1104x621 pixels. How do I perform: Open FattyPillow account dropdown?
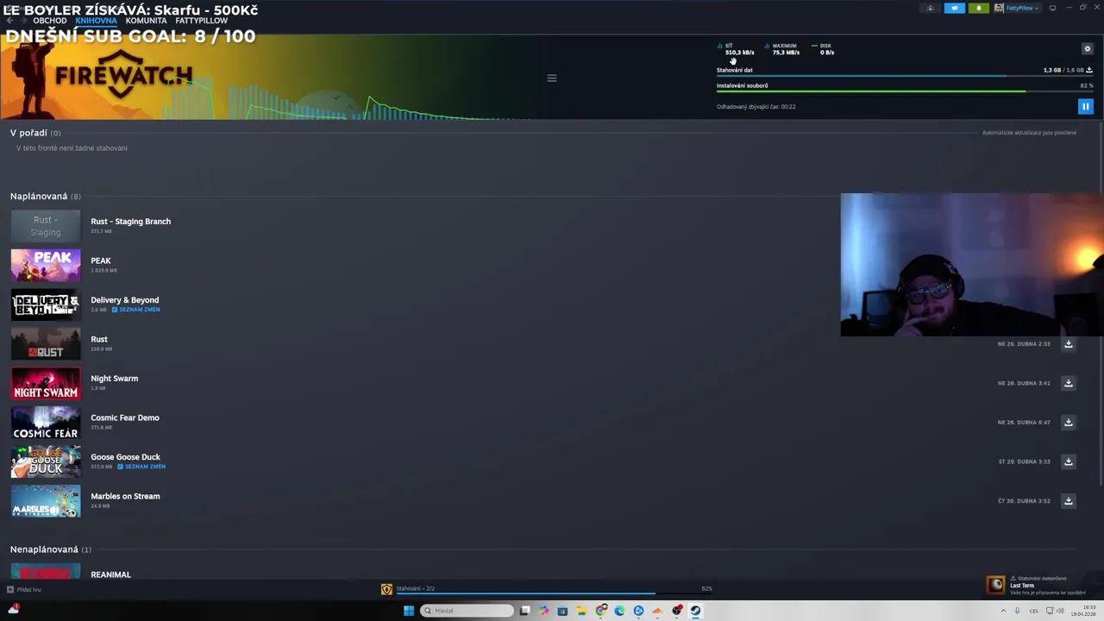pyautogui.click(x=1017, y=8)
